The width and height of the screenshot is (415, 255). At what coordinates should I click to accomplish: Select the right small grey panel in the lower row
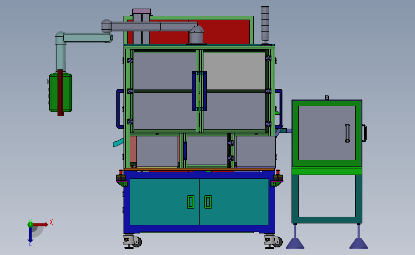pos(256,152)
